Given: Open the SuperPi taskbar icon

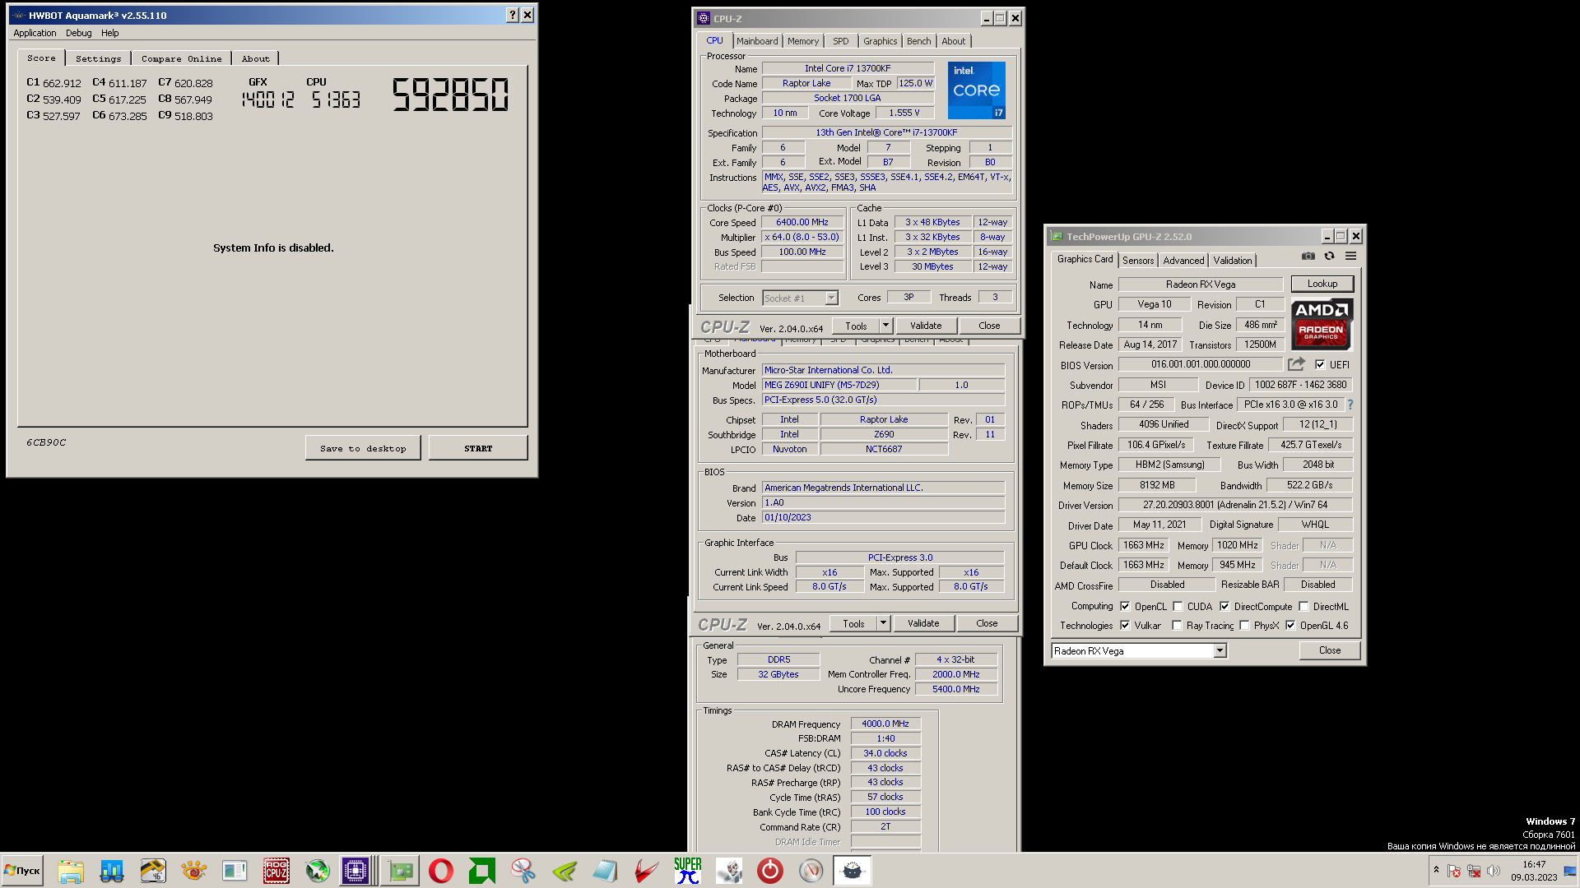Looking at the screenshot, I should point(688,871).
